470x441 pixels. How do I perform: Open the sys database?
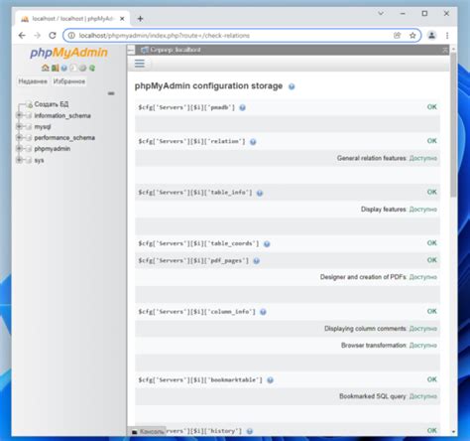tap(39, 160)
